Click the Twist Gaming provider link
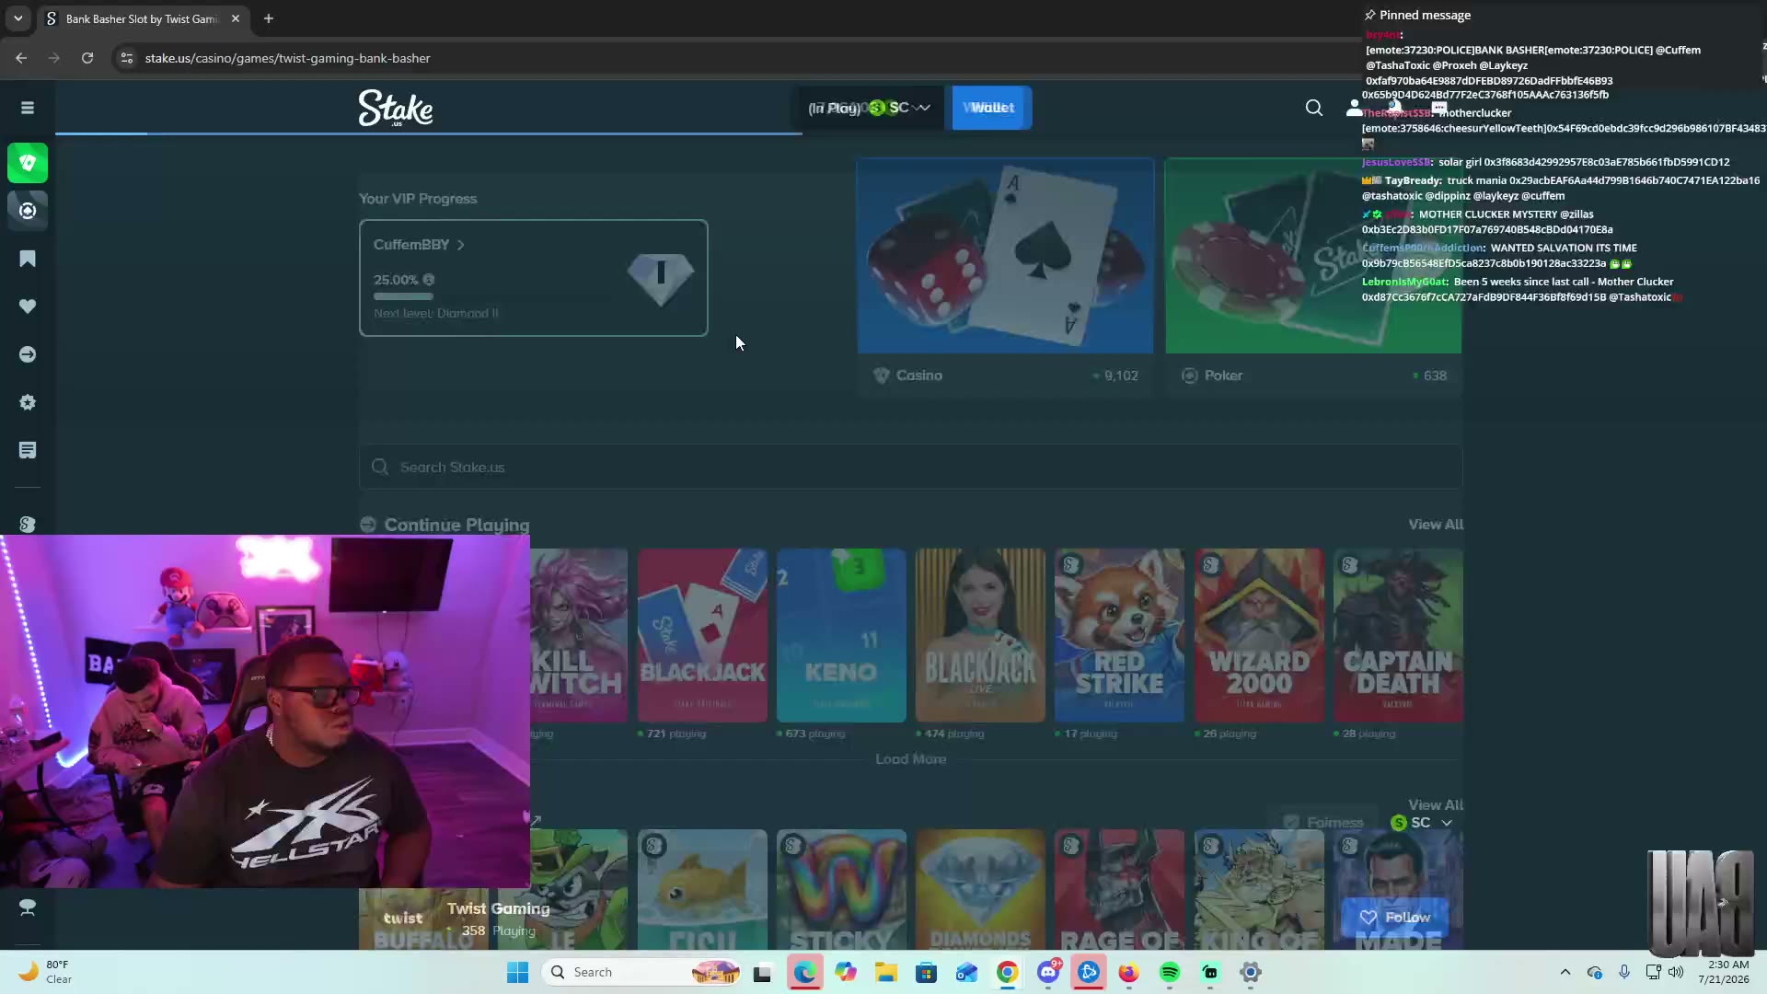Image resolution: width=1767 pixels, height=994 pixels. (x=499, y=908)
